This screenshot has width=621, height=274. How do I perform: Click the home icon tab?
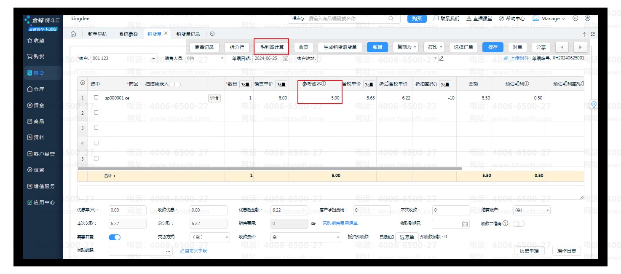[x=73, y=34]
